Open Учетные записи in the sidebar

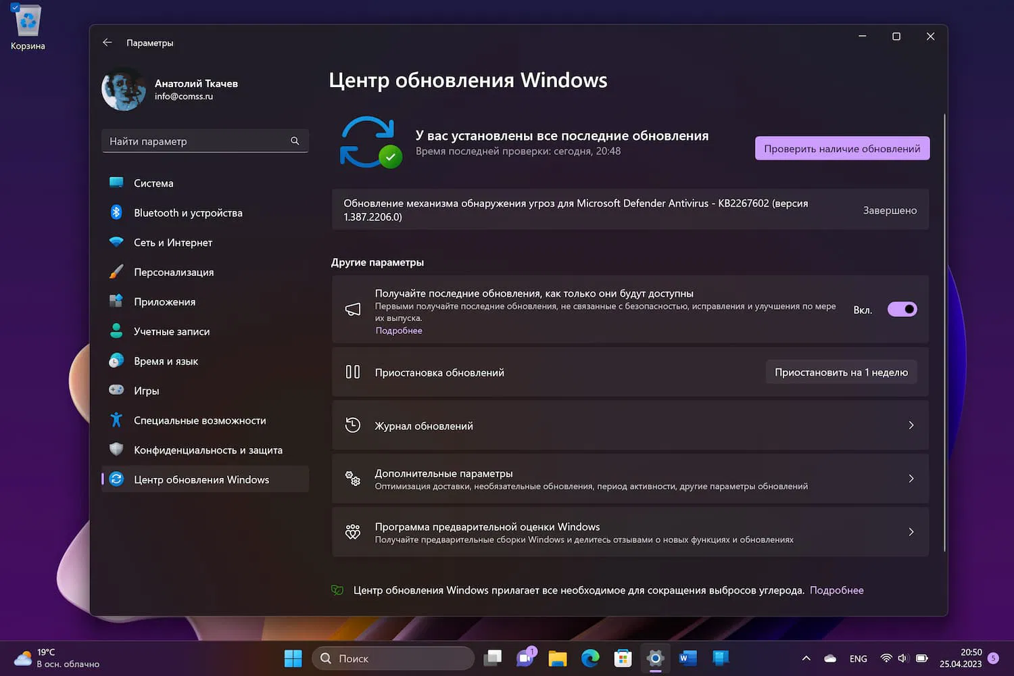[x=205, y=331]
